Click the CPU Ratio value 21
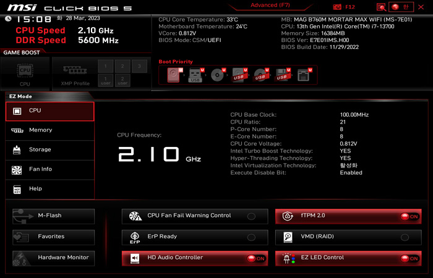Viewport: 433px width, 278px height. 343,122
